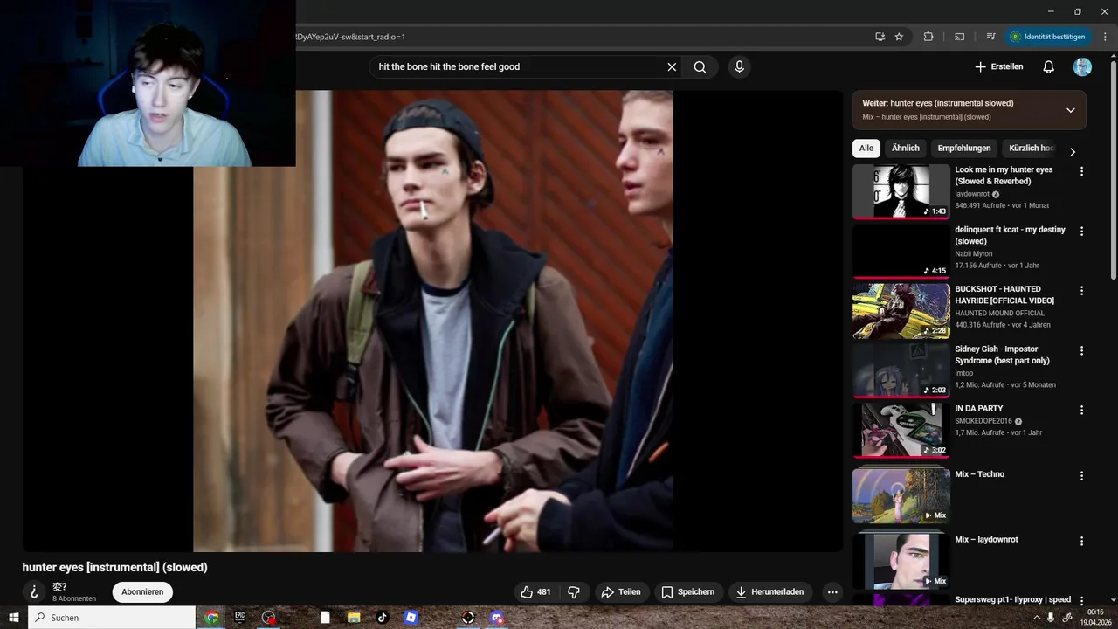
Task: Click the install app icon in address bar
Action: 880,37
